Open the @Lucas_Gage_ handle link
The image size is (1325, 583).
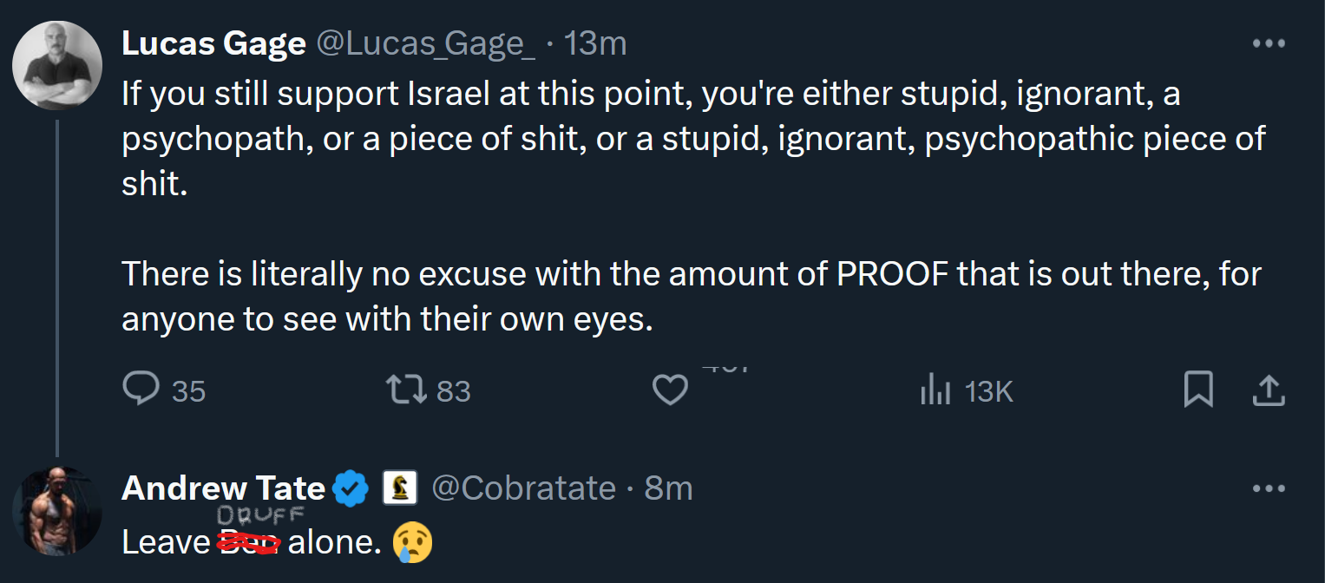click(x=425, y=43)
